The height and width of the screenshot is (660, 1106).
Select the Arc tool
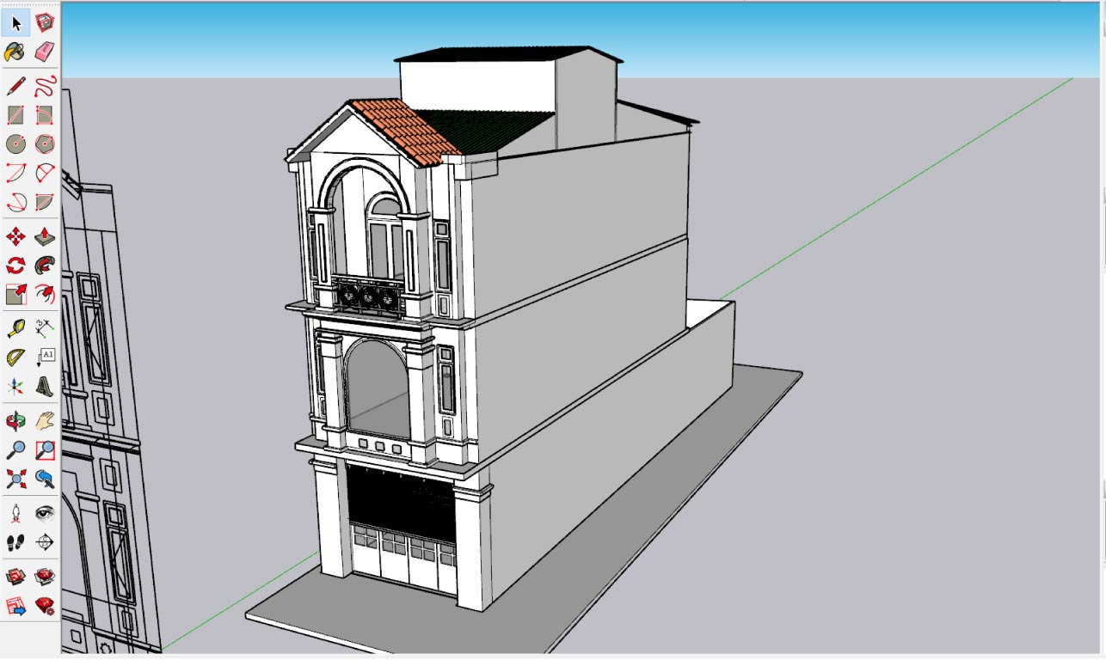[x=15, y=173]
